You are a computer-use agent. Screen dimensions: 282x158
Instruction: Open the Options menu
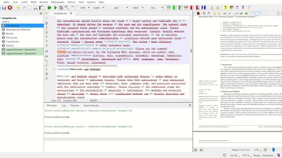point(91,2)
